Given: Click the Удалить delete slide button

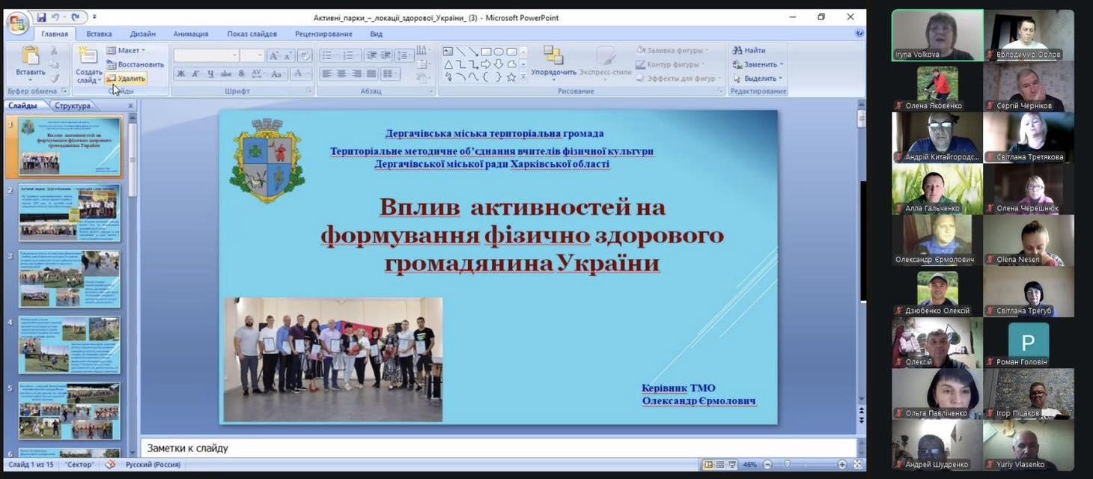Looking at the screenshot, I should pos(127,79).
